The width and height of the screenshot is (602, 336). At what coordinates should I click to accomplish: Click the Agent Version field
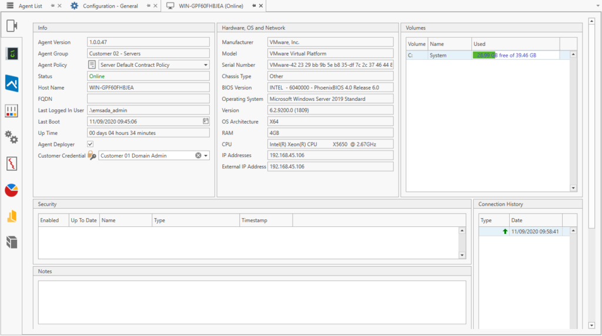(148, 42)
